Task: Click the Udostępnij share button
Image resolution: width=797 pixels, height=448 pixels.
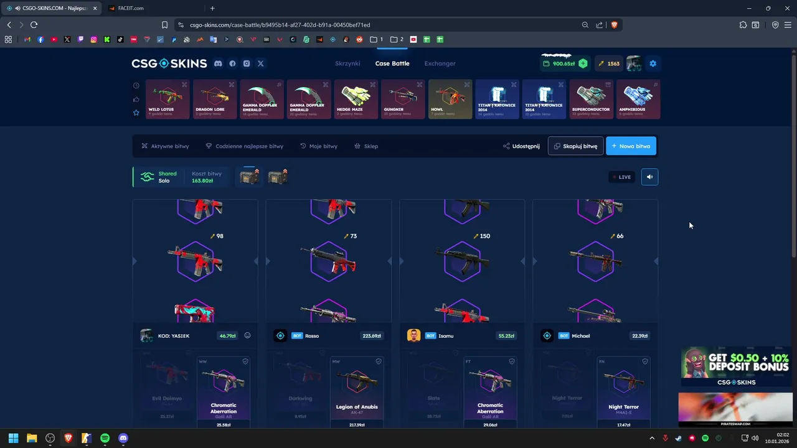Action: (522, 146)
